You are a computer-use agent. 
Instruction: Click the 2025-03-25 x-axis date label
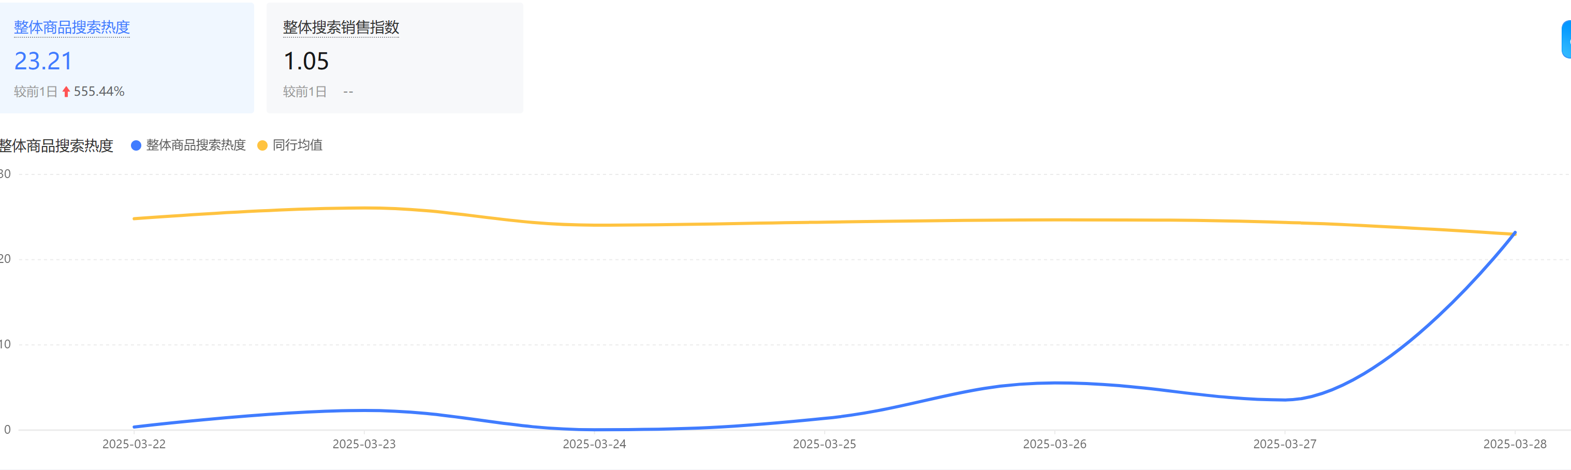point(824,445)
